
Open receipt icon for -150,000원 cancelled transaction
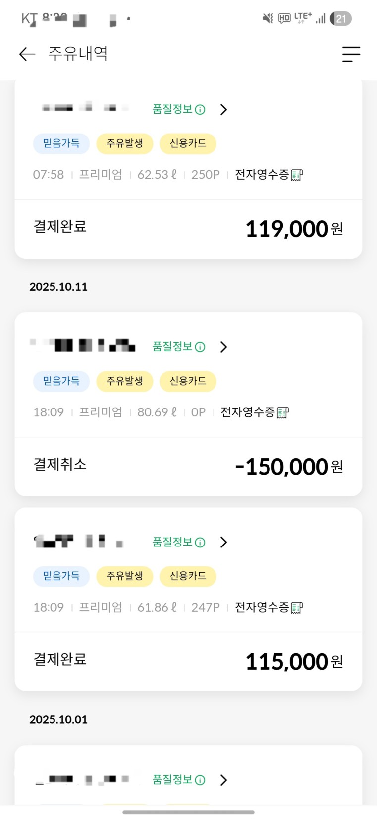click(x=283, y=412)
